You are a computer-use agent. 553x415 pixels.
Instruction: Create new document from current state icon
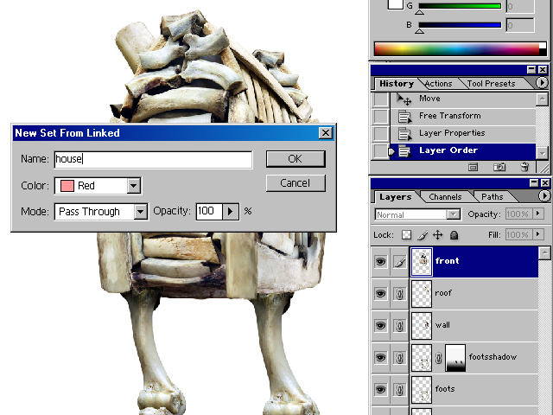point(474,166)
